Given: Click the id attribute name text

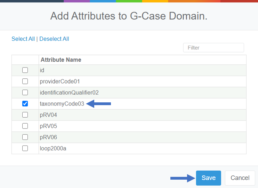Looking at the screenshot, I should (x=42, y=70).
